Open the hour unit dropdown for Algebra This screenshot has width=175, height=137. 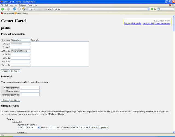[34, 127]
